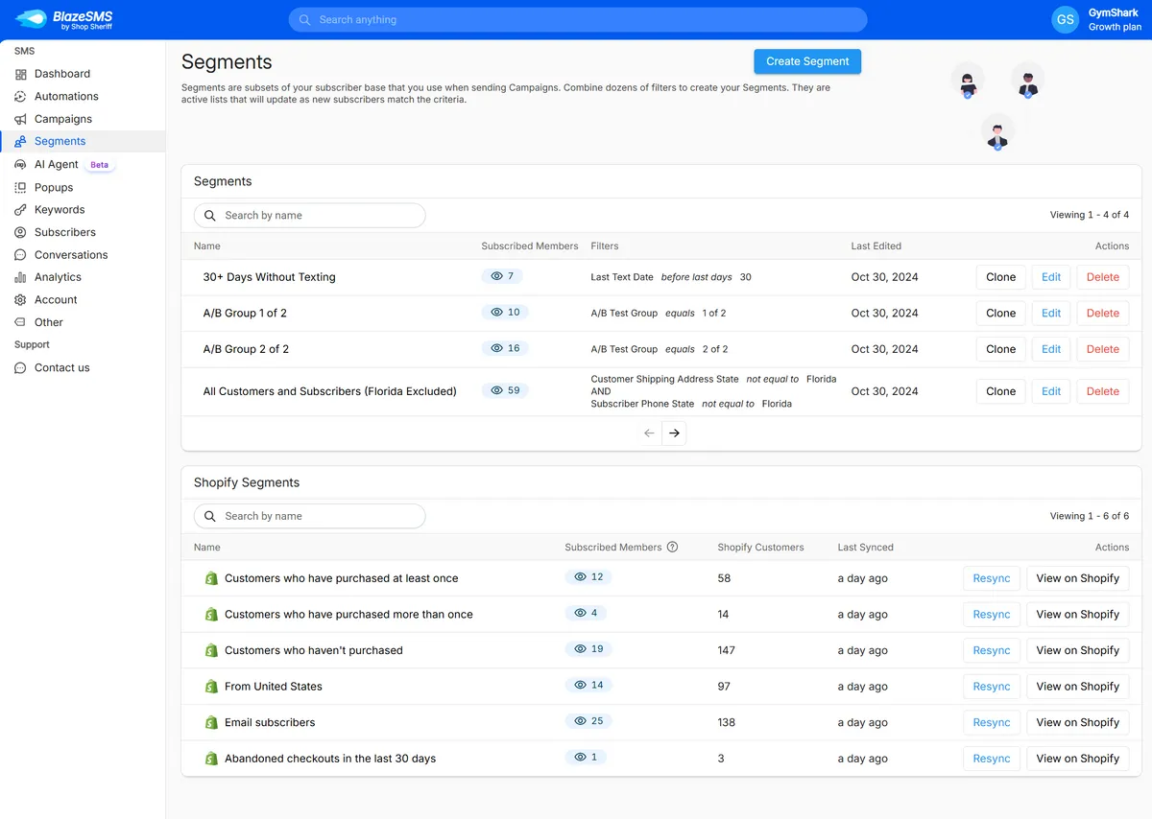Show members of All Customers and Subscribers segment

point(504,389)
